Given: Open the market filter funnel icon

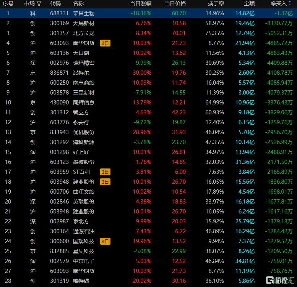Looking at the screenshot, I should (x=39, y=3).
